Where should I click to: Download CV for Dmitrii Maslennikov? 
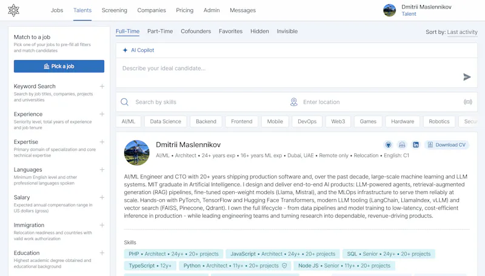point(447,145)
